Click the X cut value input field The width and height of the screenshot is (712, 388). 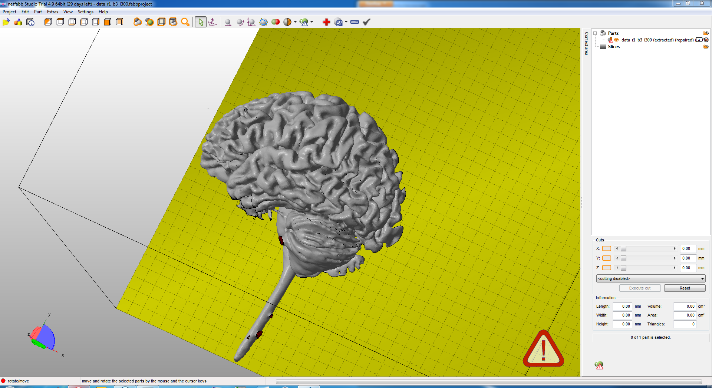pyautogui.click(x=687, y=248)
